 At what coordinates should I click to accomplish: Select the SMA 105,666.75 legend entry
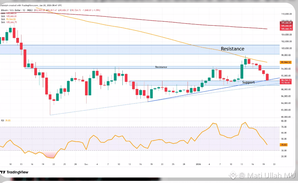click(9, 22)
